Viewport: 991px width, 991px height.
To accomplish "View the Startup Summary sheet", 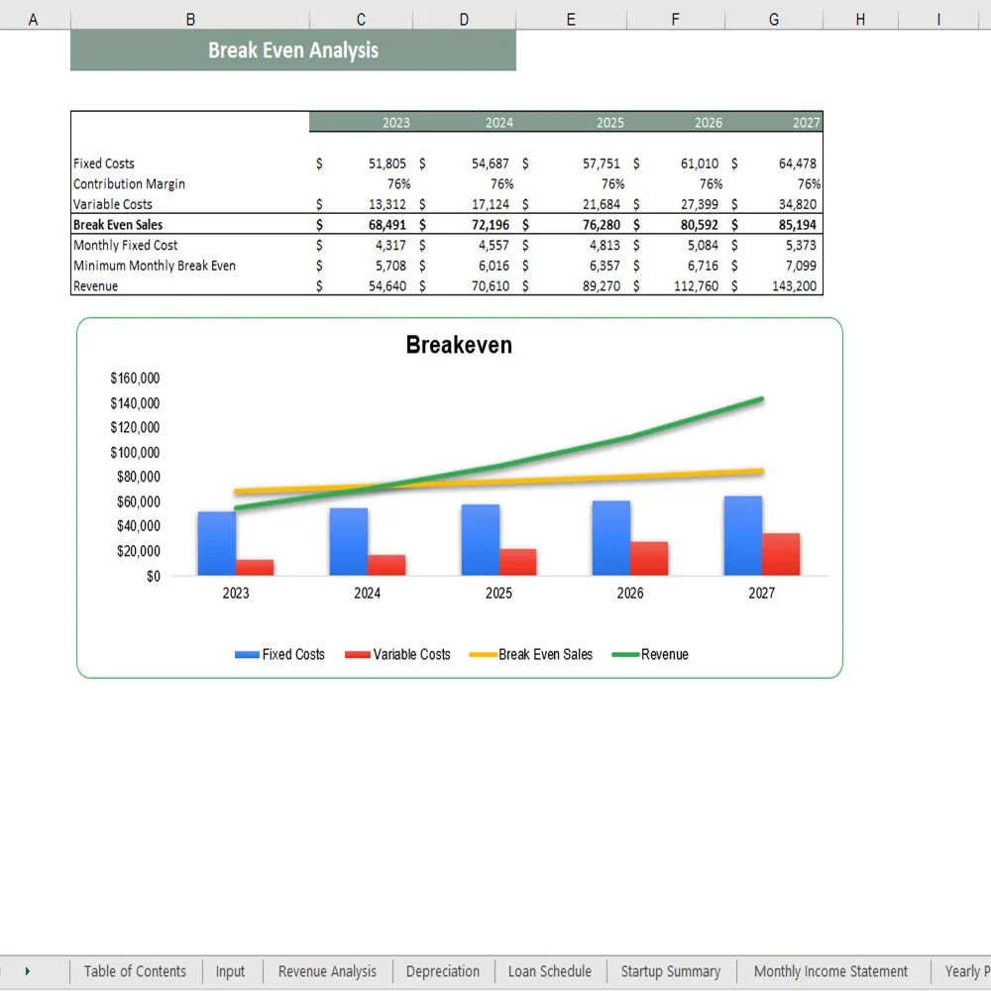I will click(671, 971).
